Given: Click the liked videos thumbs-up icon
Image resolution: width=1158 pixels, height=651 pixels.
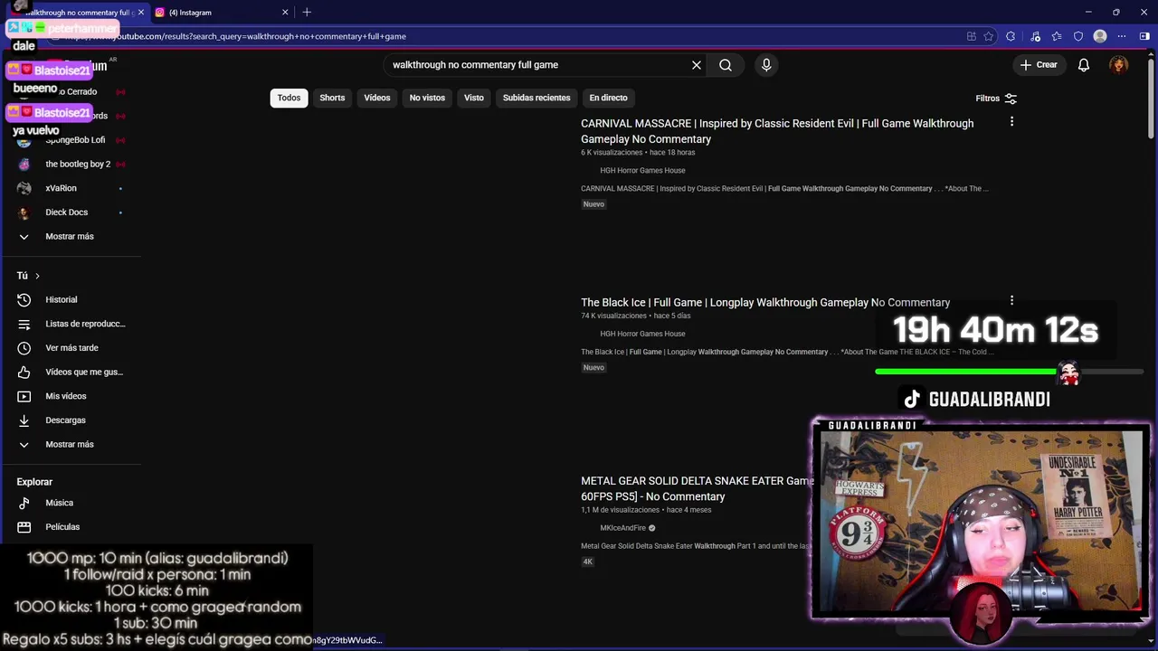Looking at the screenshot, I should tap(24, 372).
